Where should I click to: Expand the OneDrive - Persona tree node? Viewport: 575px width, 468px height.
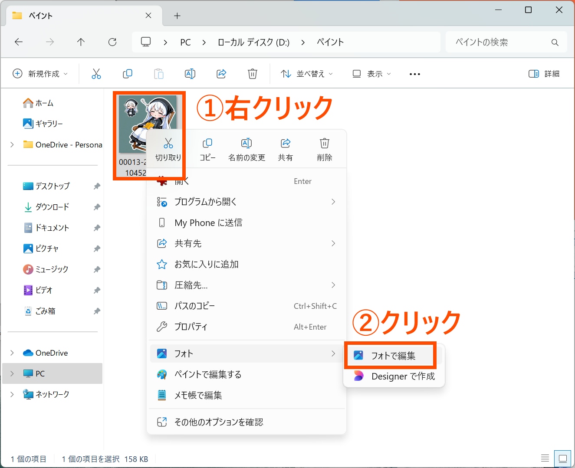pos(12,145)
